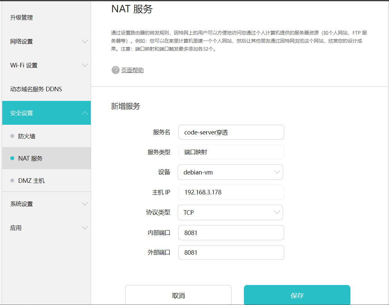389x305 pixels.
Task: Expand the 应用 menu chevron
Action: pos(85,228)
